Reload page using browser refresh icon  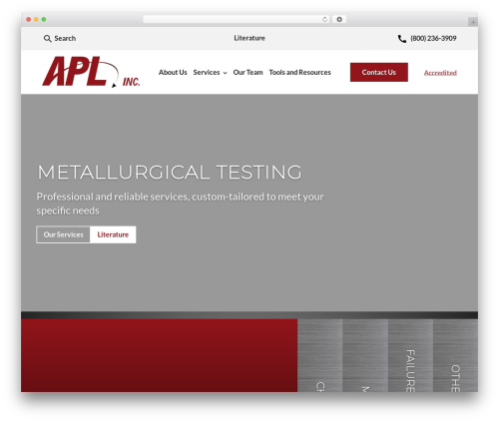(324, 20)
